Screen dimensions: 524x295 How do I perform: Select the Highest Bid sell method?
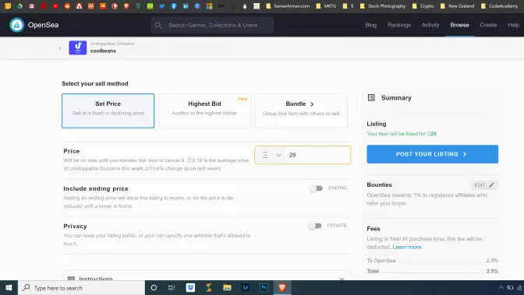click(x=204, y=111)
